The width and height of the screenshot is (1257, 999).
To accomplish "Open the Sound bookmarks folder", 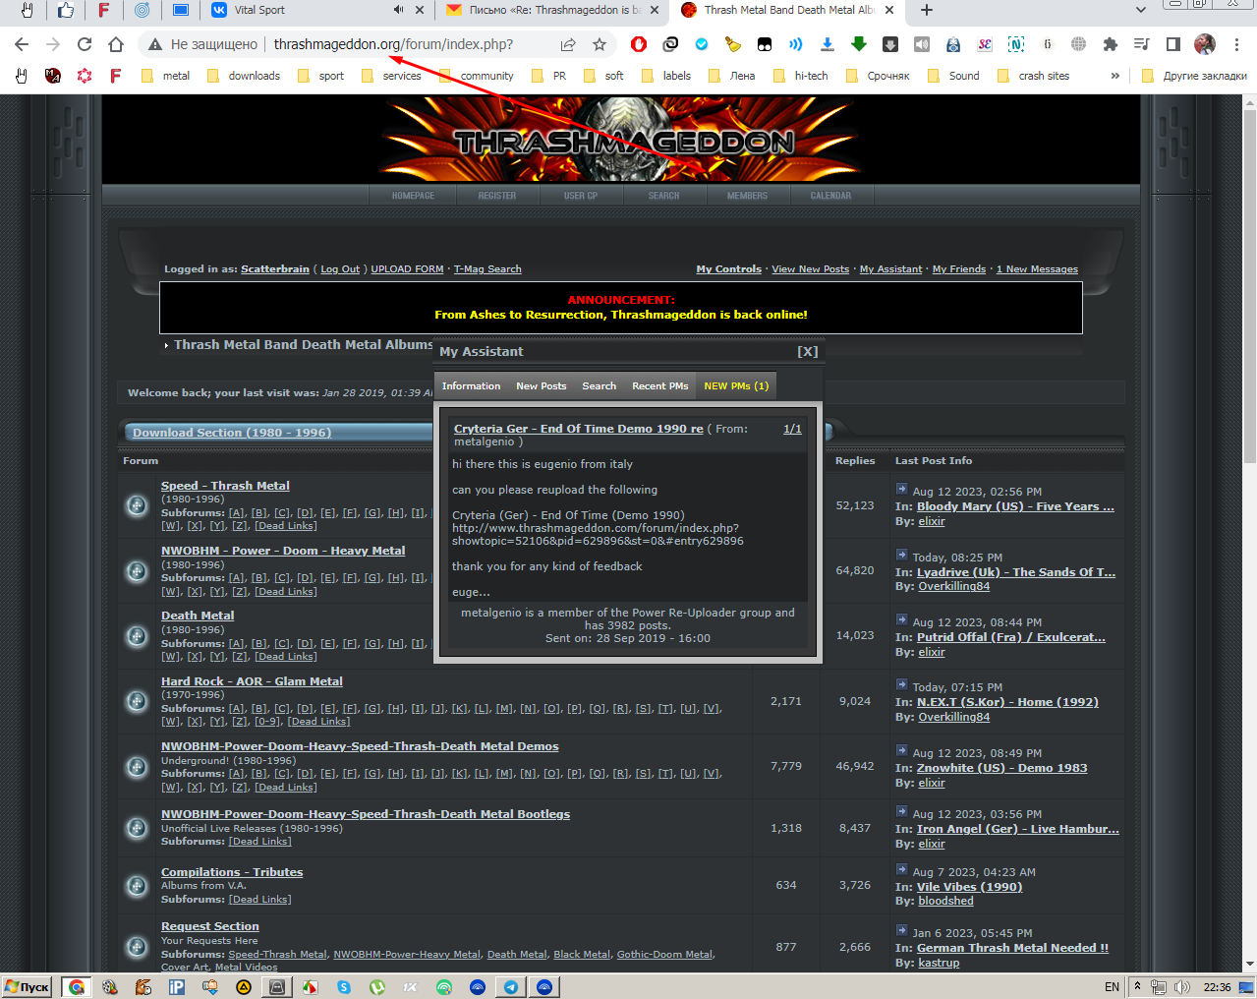I will [x=953, y=76].
